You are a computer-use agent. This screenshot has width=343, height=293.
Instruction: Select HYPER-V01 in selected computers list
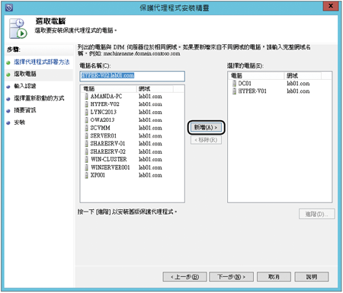click(252, 91)
